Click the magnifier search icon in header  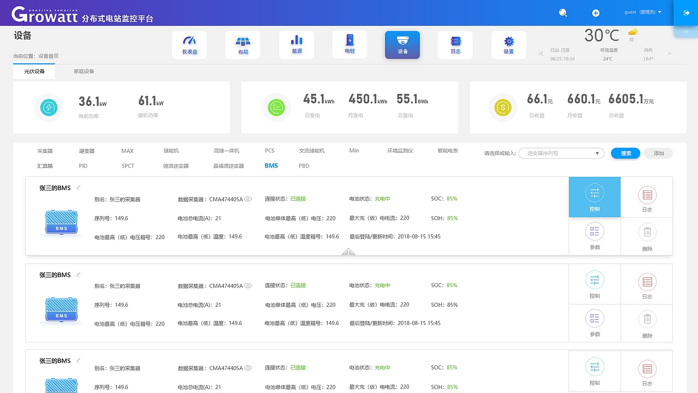pyautogui.click(x=563, y=13)
